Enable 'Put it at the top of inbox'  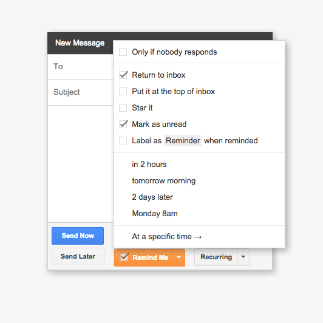(x=123, y=91)
